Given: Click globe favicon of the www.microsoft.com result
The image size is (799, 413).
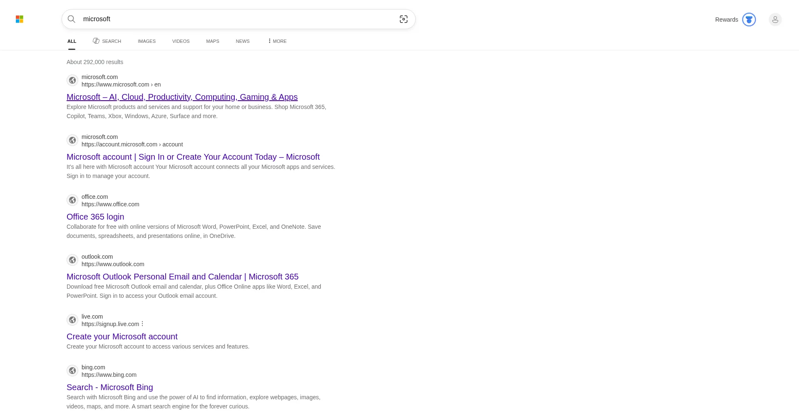Looking at the screenshot, I should pos(72,80).
